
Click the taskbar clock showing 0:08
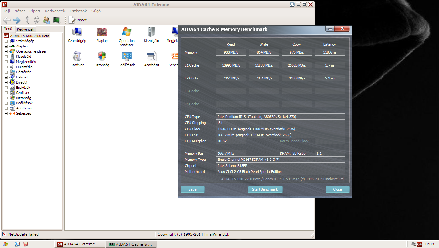pyautogui.click(x=430, y=244)
